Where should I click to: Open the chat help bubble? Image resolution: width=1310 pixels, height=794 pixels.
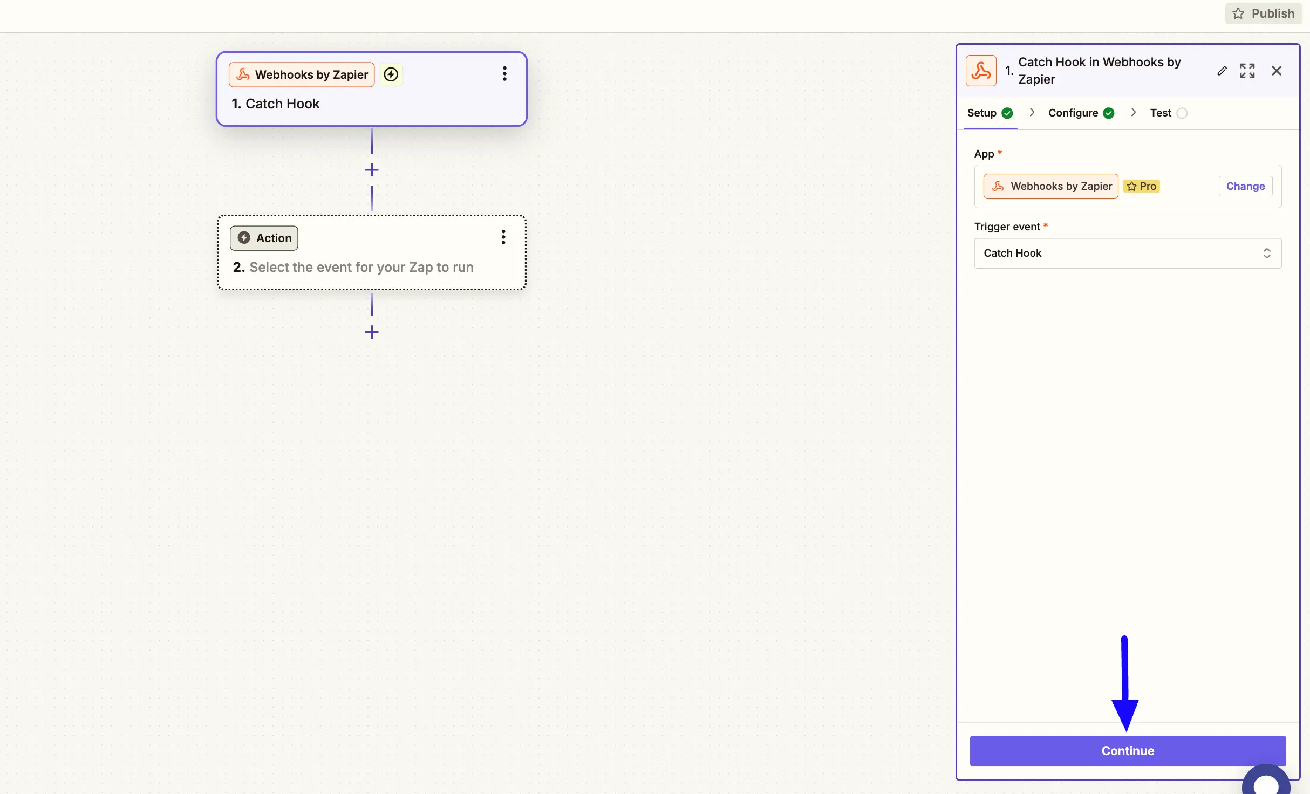tap(1266, 780)
